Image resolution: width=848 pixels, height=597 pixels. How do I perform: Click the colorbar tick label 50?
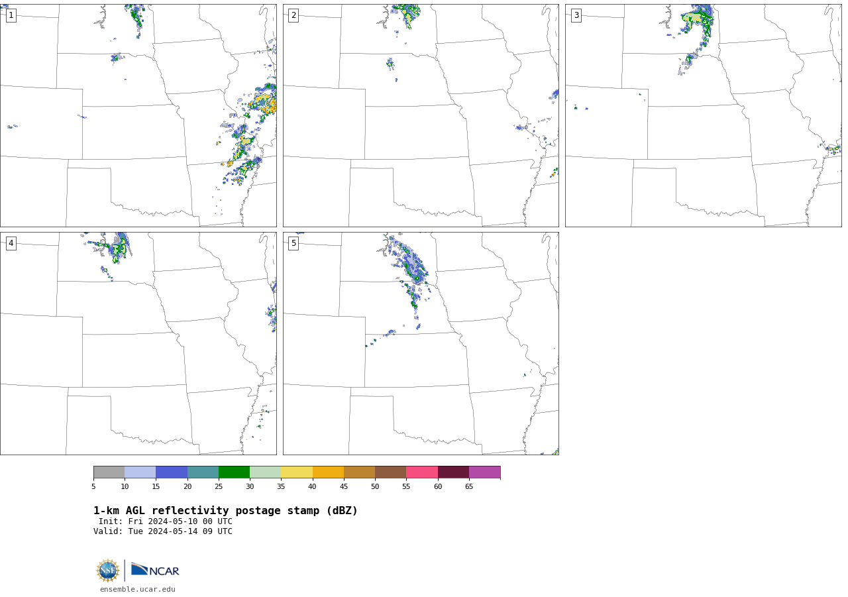(375, 486)
